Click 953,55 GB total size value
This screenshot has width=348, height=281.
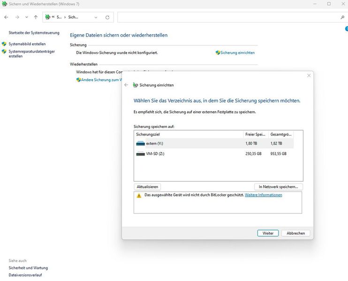[x=278, y=154]
